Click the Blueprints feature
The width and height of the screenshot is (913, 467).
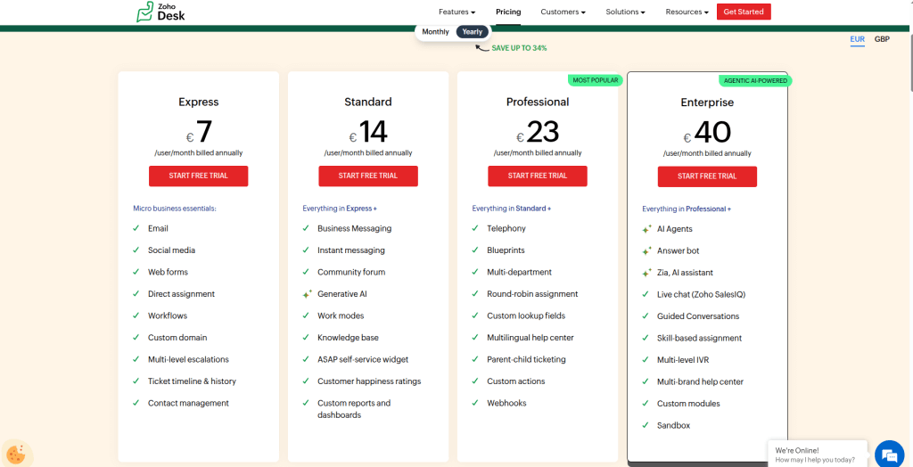[506, 250]
